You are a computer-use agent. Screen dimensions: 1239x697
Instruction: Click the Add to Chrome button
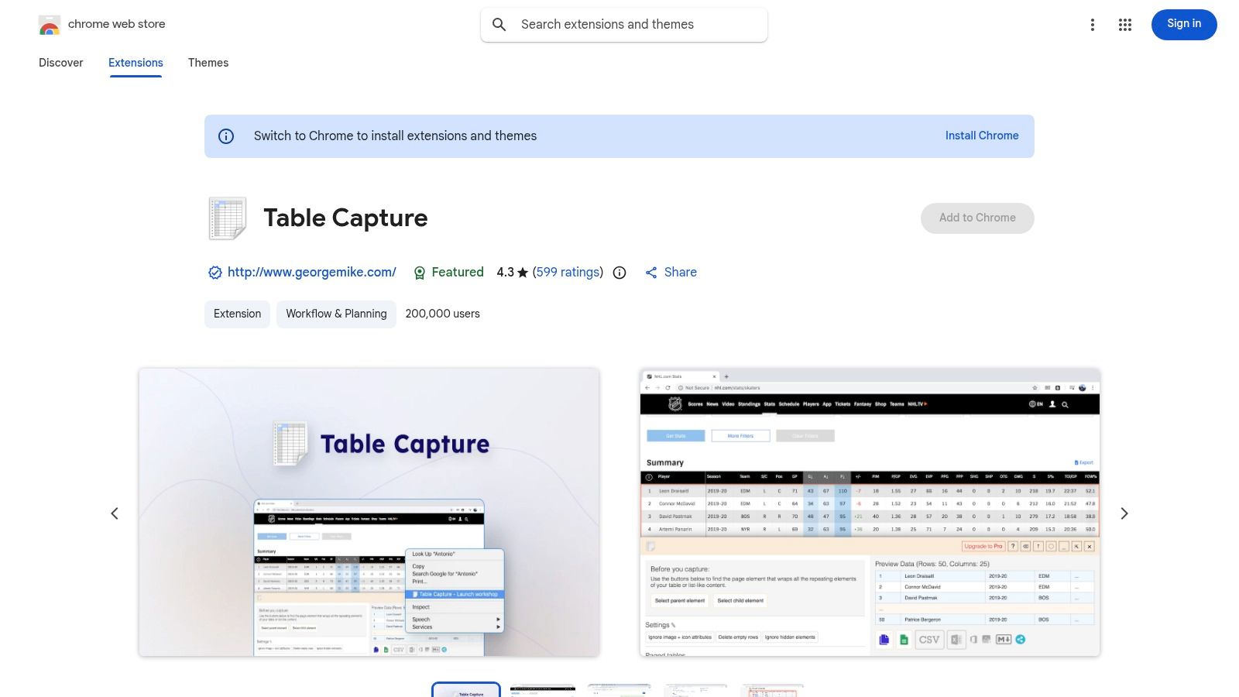coord(977,218)
